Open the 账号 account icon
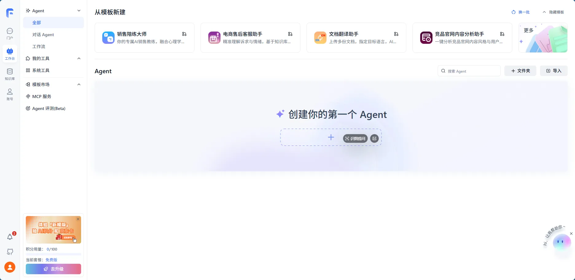575x280 pixels. 10,94
